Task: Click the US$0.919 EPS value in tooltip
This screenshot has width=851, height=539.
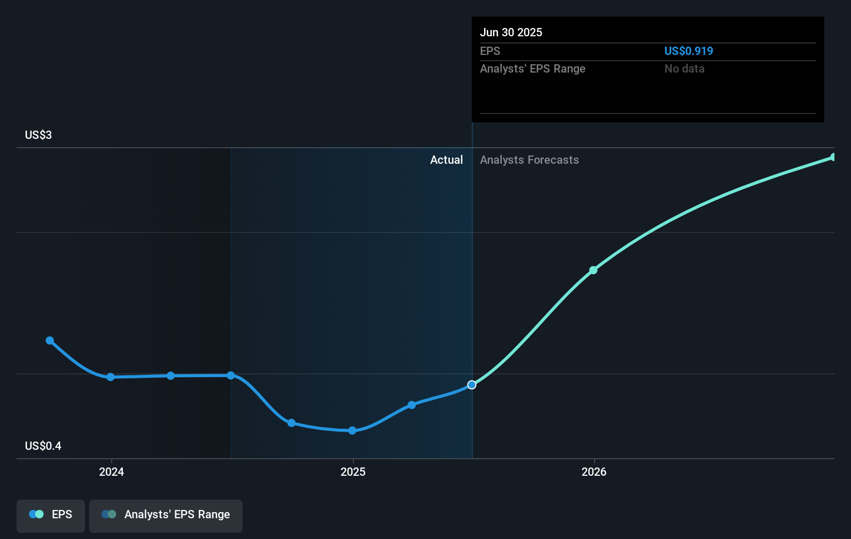Action: point(689,51)
